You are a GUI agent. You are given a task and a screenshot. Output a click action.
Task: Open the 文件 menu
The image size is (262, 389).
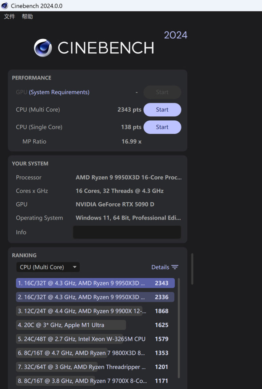[9, 17]
